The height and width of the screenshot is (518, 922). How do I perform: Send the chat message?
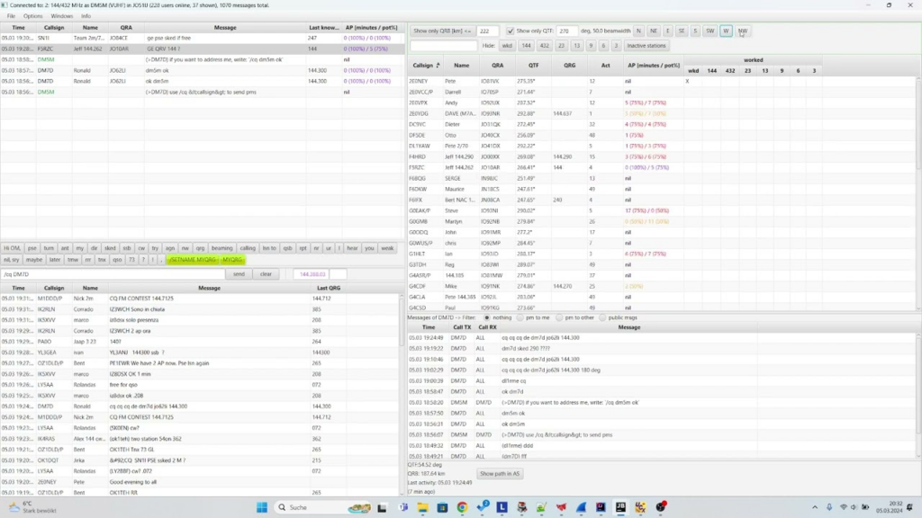(x=239, y=274)
